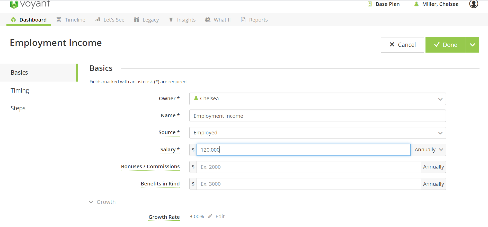Open the Done button dropdown arrow

click(472, 45)
